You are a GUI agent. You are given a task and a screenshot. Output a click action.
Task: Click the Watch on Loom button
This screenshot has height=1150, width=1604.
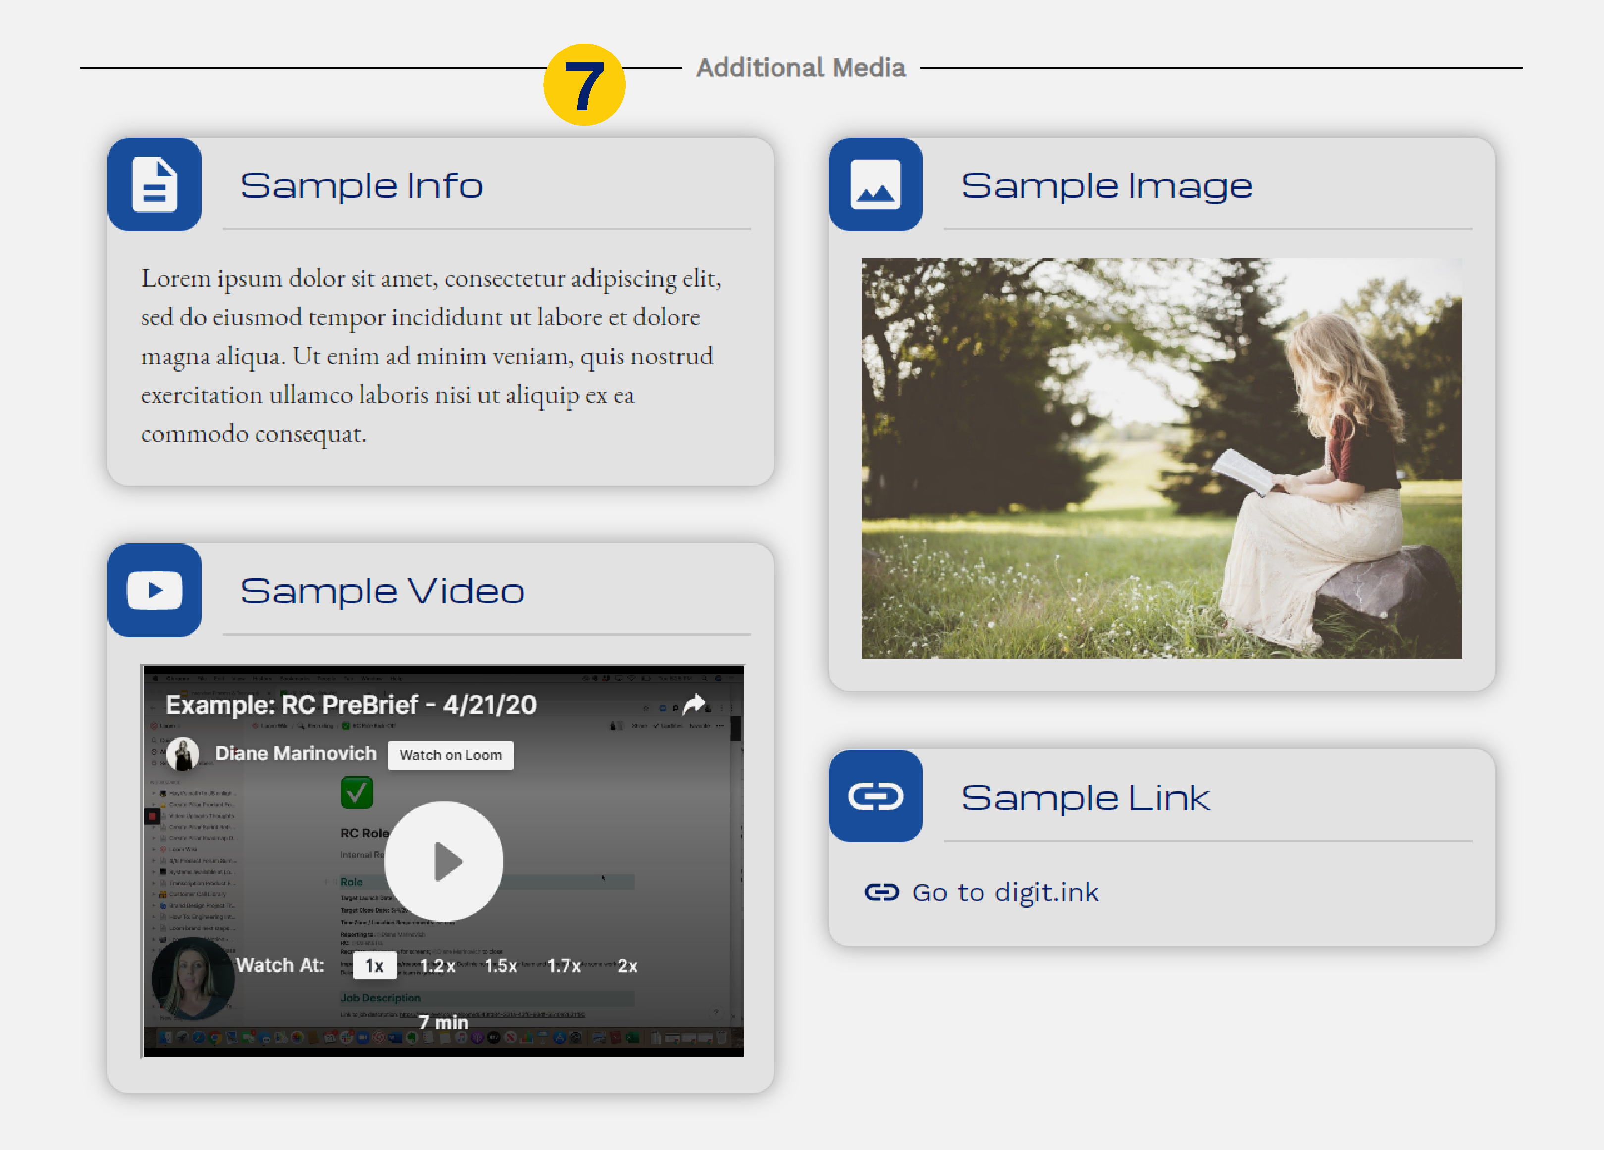pos(451,755)
